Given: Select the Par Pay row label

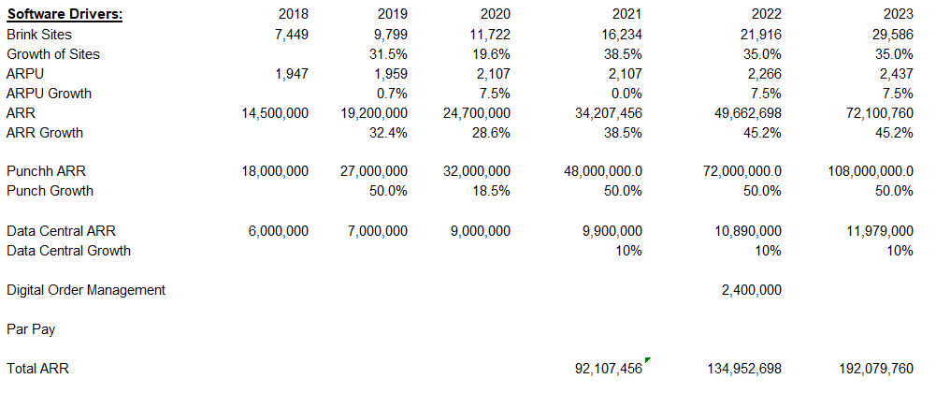Looking at the screenshot, I should pos(31,329).
